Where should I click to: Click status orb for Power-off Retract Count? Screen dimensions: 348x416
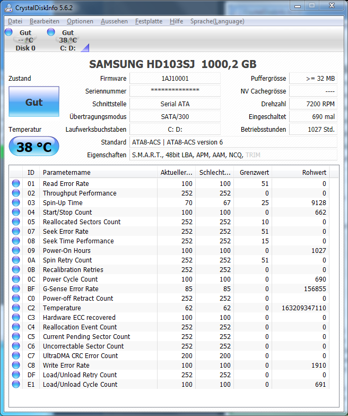[16, 298]
